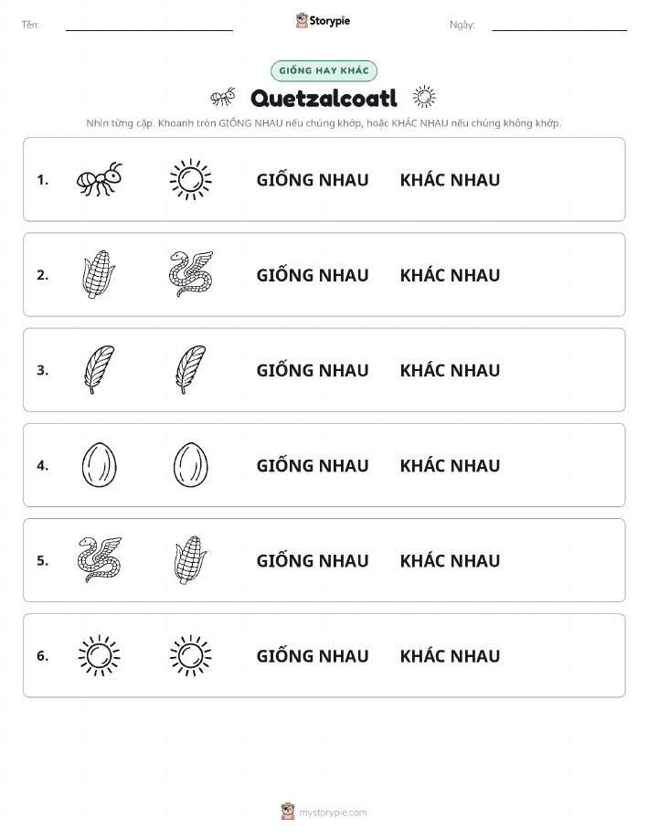Choose KHÁC NHAU for row 5
The height and width of the screenshot is (838, 648).
451,560
